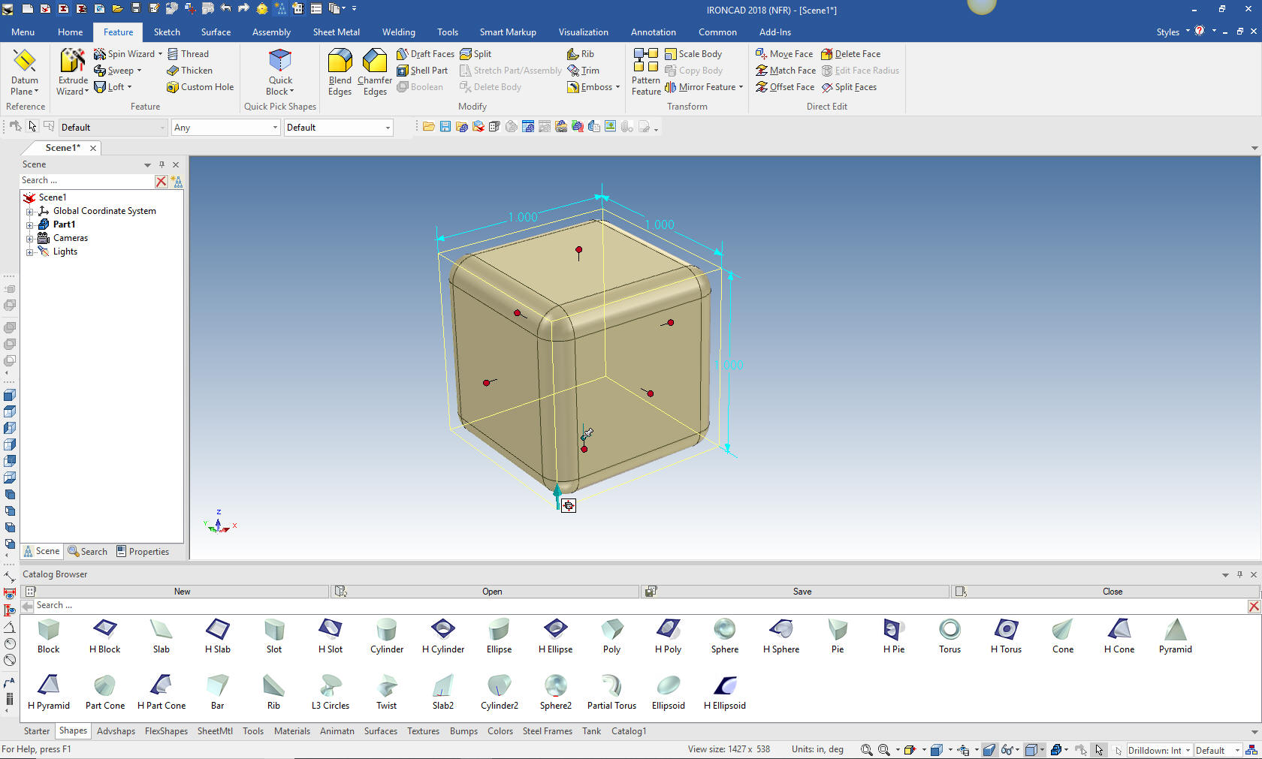
Task: Switch to the Sheet Metal ribbon tab
Action: pos(336,32)
